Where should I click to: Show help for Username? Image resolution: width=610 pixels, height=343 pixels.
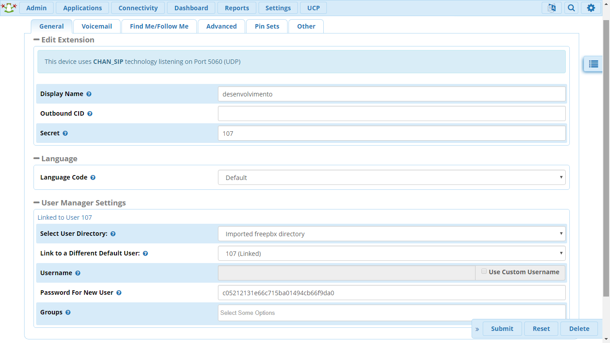coord(78,273)
